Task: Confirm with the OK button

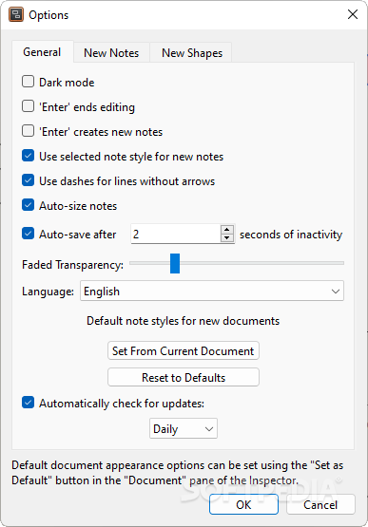Action: tap(243, 504)
